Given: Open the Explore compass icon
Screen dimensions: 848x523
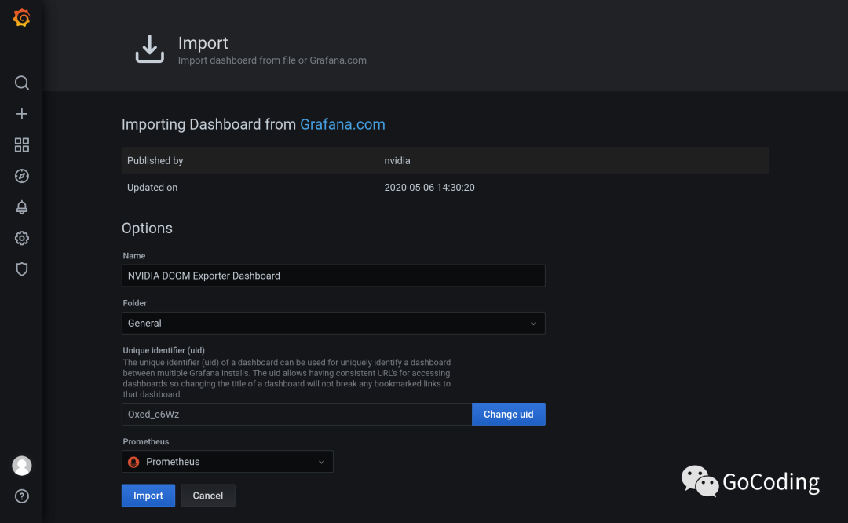Looking at the screenshot, I should tap(22, 176).
